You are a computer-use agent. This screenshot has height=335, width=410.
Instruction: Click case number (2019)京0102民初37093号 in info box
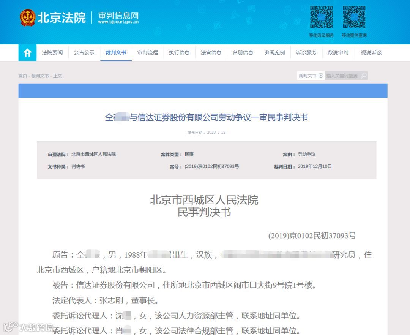(x=212, y=167)
